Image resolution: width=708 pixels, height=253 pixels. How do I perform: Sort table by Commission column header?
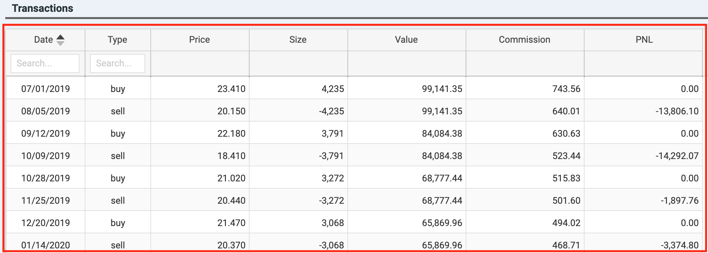(525, 40)
